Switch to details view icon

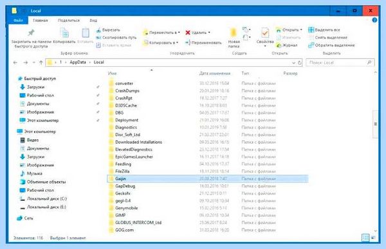(x=365, y=237)
